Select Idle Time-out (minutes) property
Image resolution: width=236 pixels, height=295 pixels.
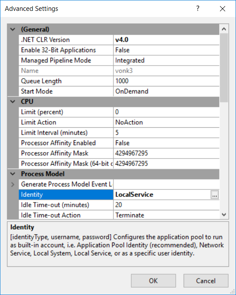(x=66, y=205)
